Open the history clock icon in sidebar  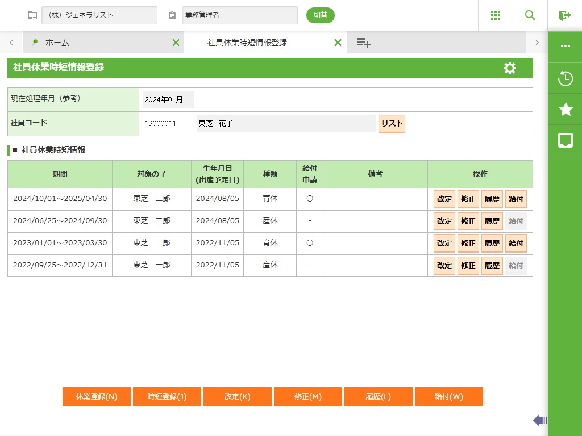(x=565, y=78)
